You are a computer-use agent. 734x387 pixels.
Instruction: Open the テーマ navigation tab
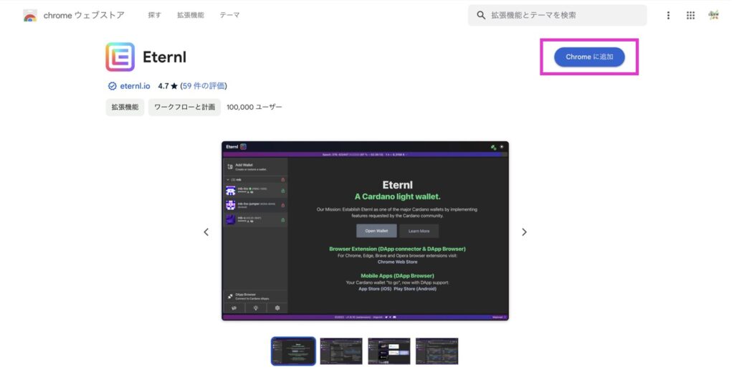click(230, 15)
